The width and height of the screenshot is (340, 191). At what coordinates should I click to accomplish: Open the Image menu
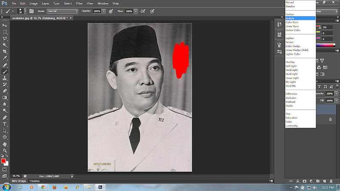(34, 3)
